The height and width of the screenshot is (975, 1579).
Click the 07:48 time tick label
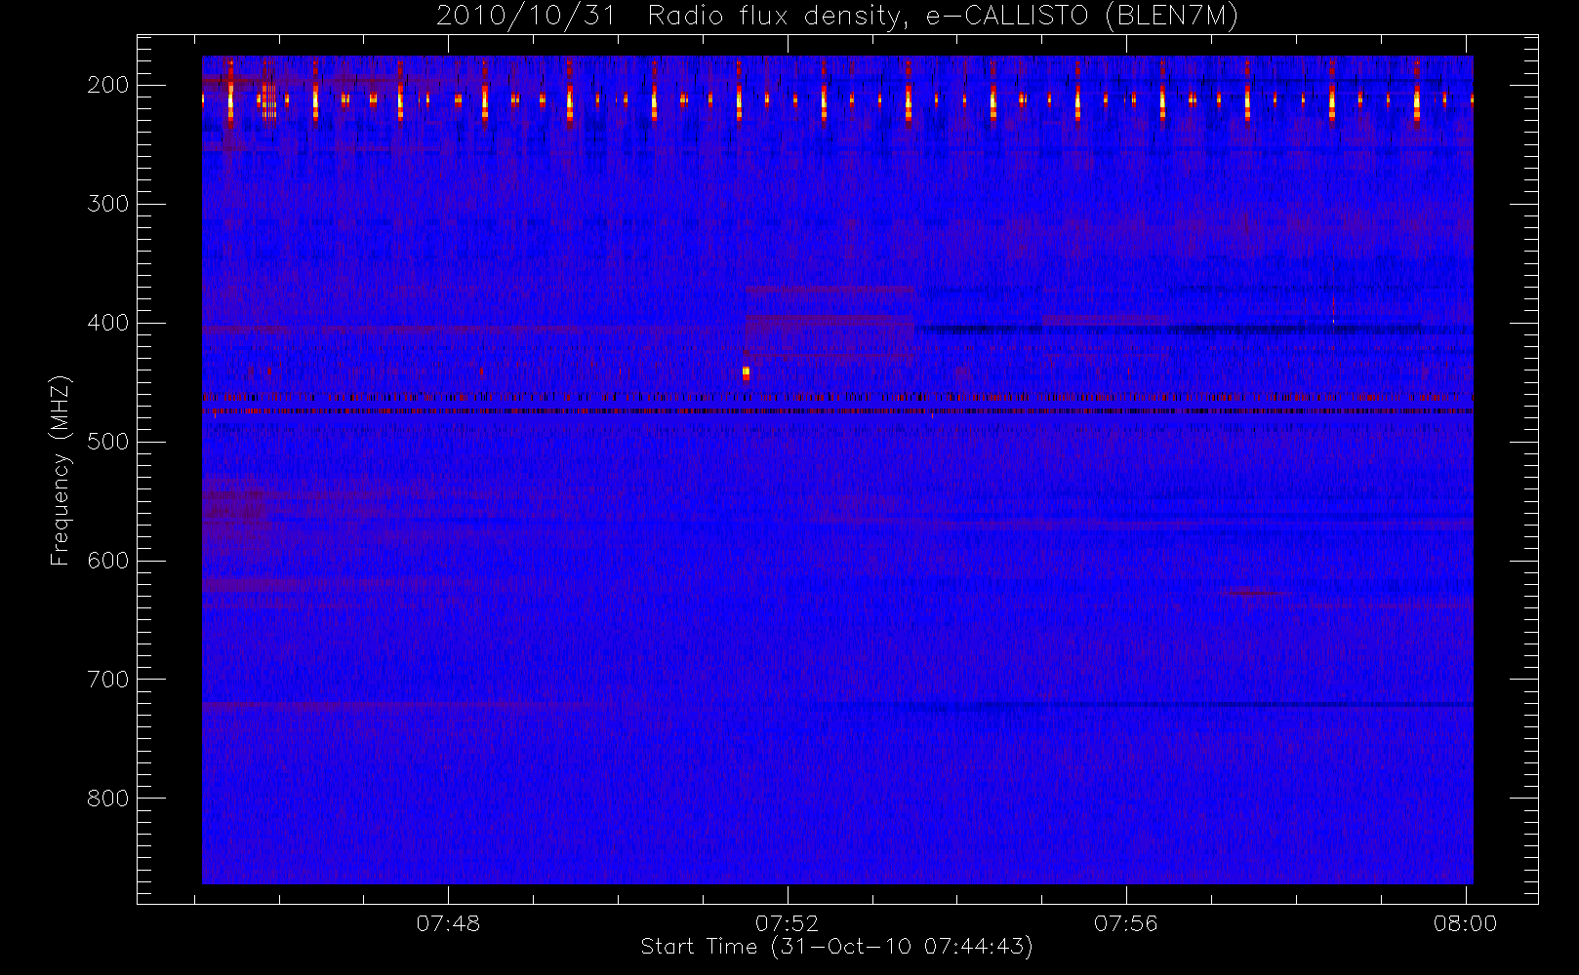click(448, 923)
